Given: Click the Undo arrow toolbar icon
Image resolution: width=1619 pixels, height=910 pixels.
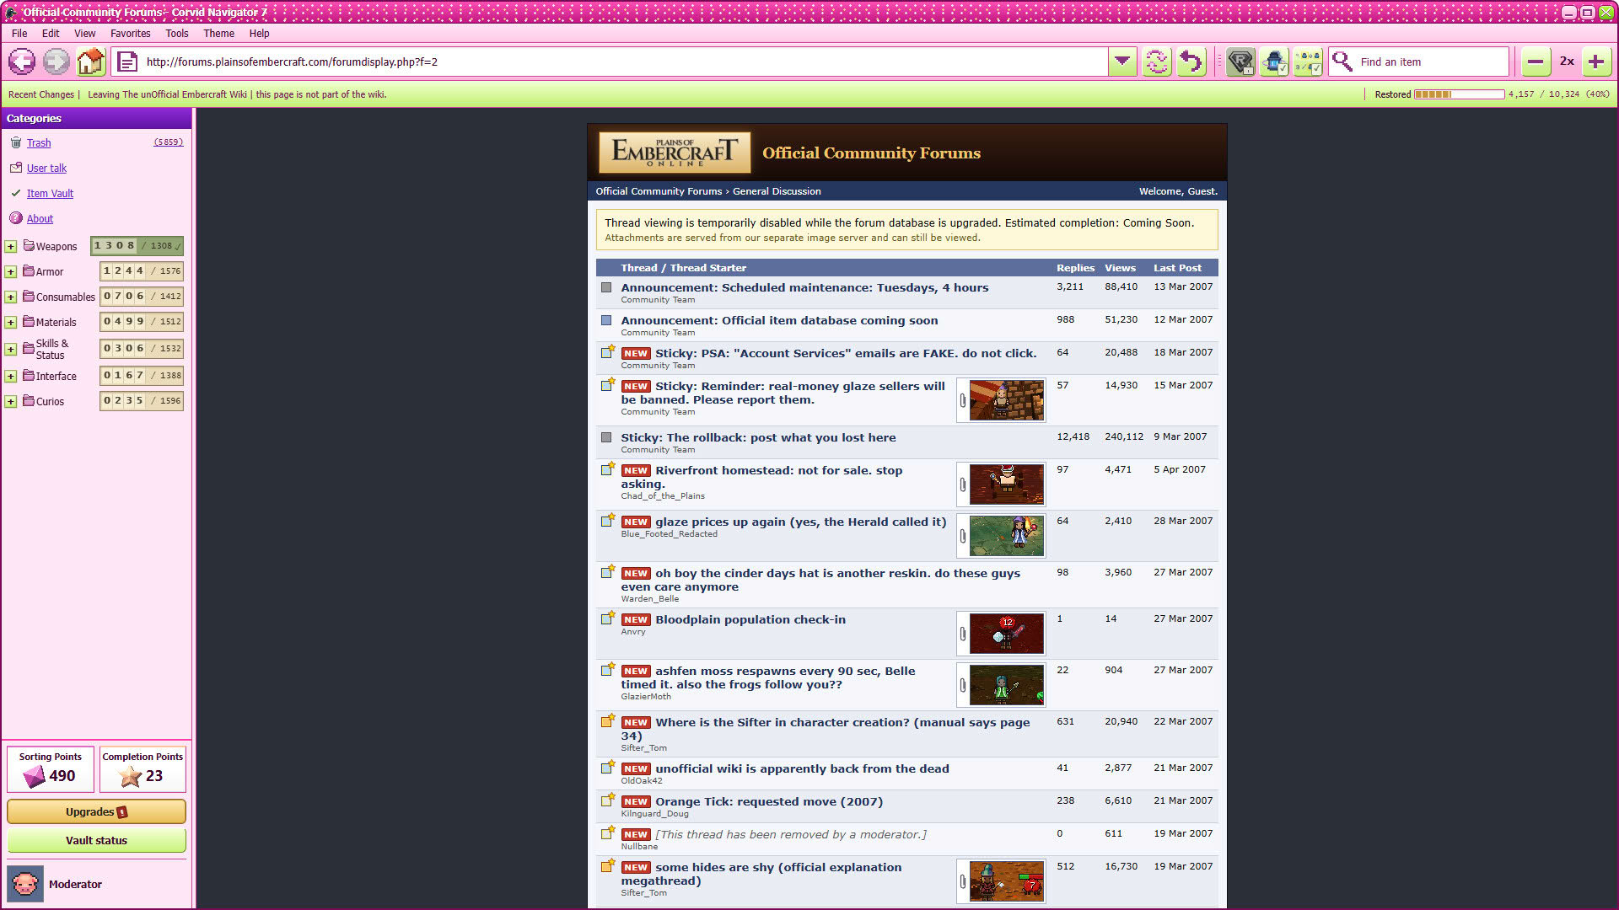Looking at the screenshot, I should pyautogui.click(x=1191, y=62).
